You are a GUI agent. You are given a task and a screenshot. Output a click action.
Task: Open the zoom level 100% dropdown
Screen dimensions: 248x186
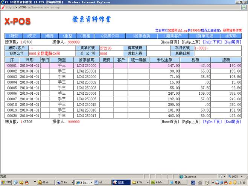236,176
